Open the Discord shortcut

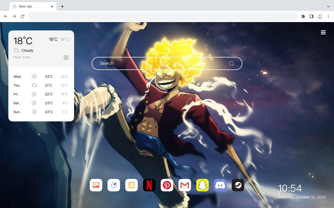(220, 185)
